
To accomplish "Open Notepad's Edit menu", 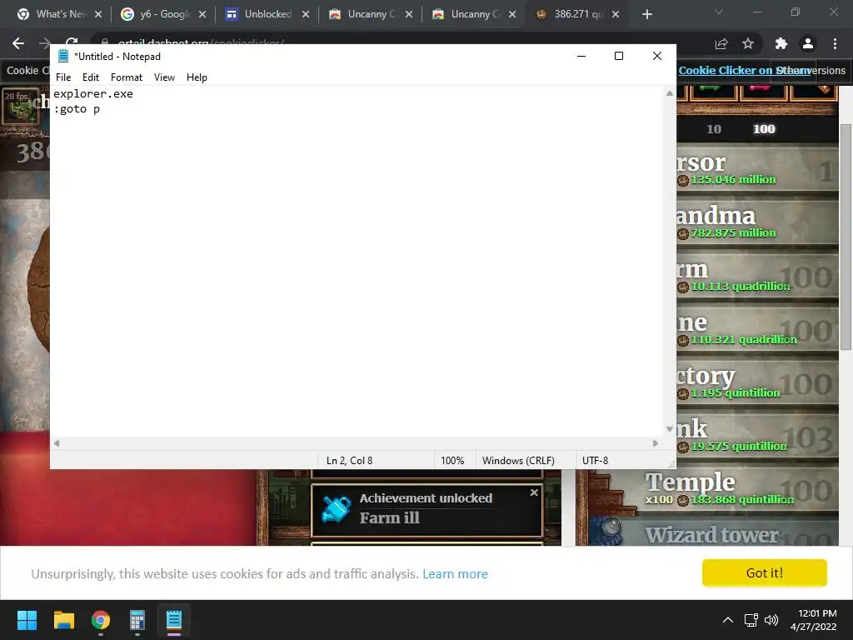I will pyautogui.click(x=90, y=77).
